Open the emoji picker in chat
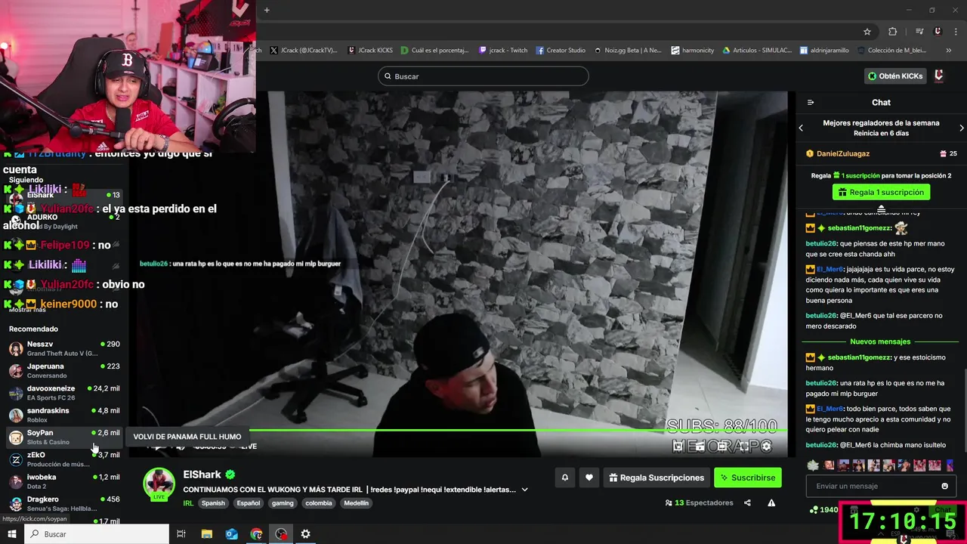This screenshot has width=967, height=544. point(944,486)
